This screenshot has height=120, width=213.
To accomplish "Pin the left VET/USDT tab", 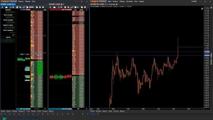I will [13, 4].
